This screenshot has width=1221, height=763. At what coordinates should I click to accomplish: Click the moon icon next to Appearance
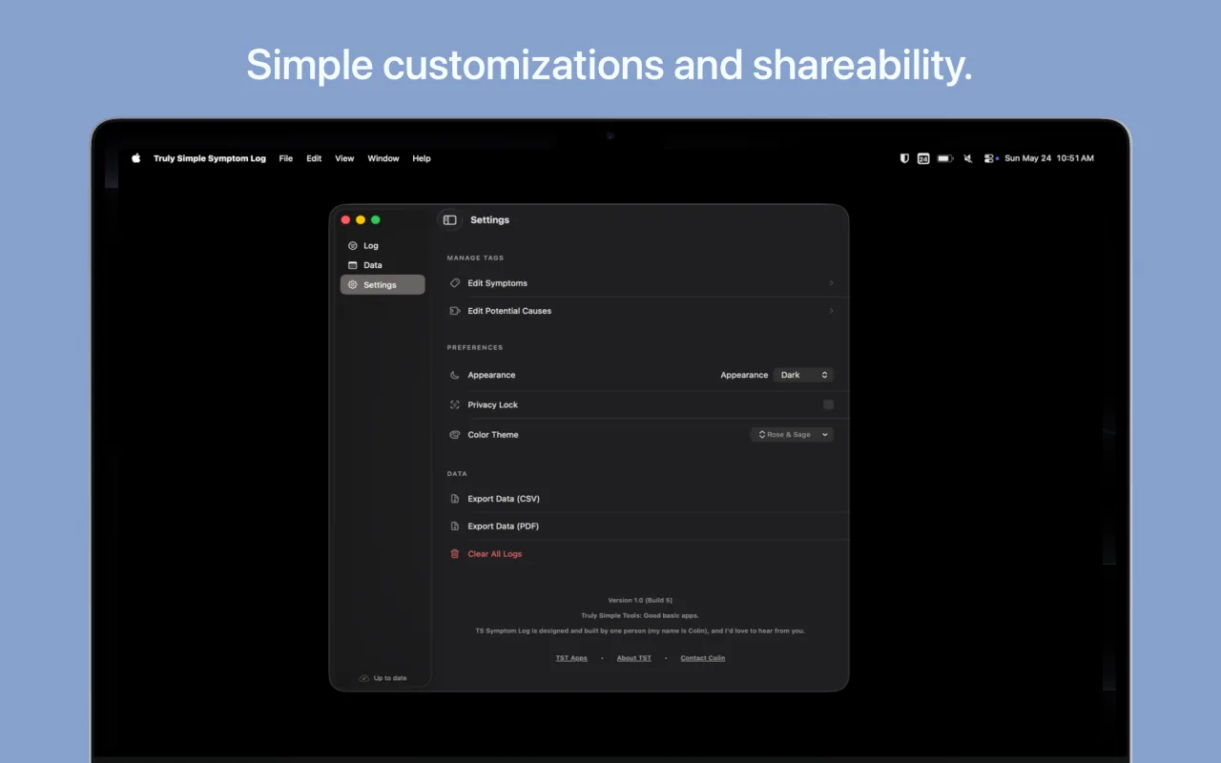pyautogui.click(x=455, y=375)
